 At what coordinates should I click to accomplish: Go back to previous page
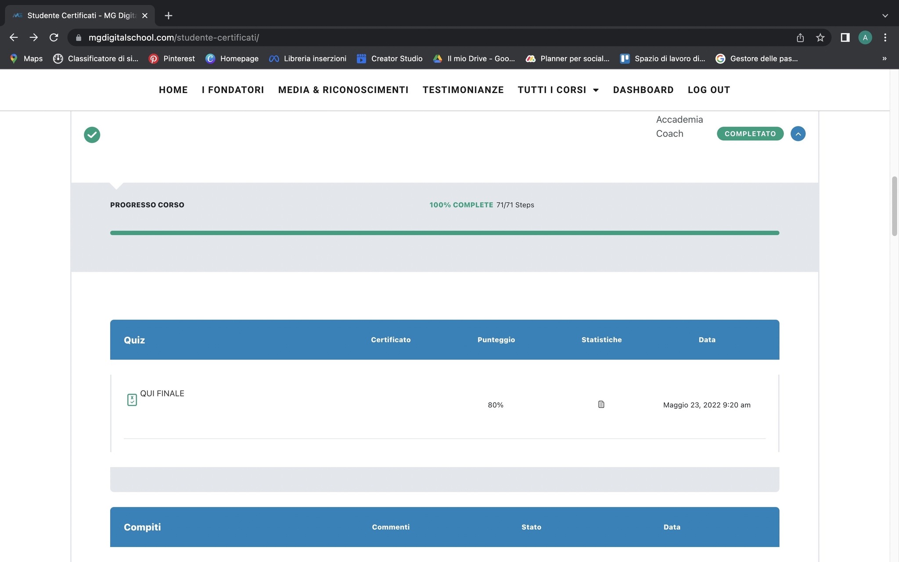click(14, 38)
